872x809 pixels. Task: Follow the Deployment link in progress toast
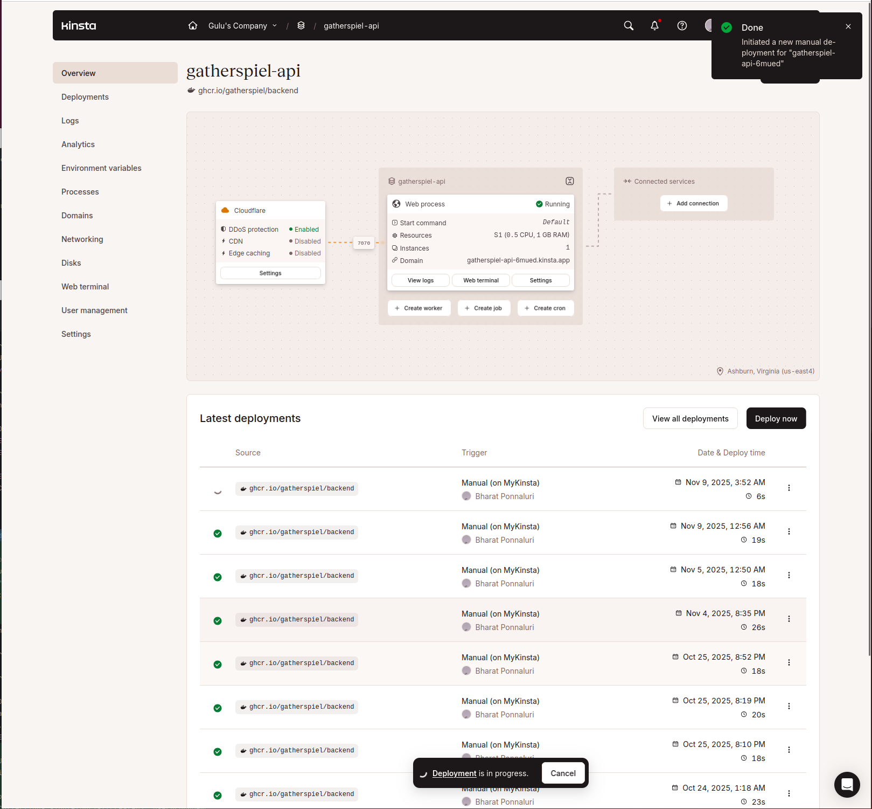click(454, 773)
